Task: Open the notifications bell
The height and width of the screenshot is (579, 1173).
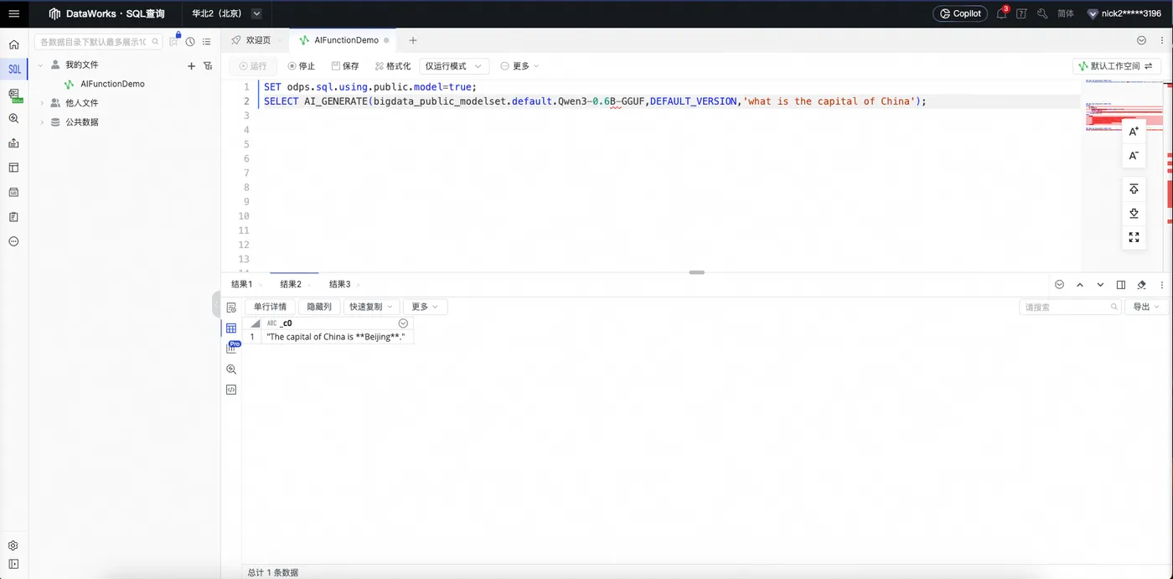Action: pyautogui.click(x=1002, y=13)
